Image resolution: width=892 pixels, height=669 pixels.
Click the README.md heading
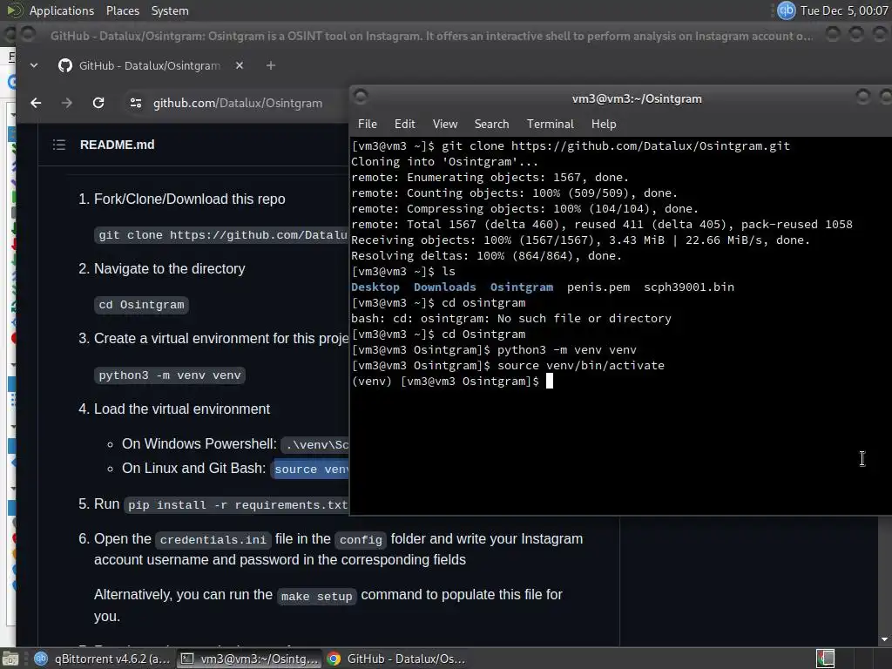click(118, 145)
